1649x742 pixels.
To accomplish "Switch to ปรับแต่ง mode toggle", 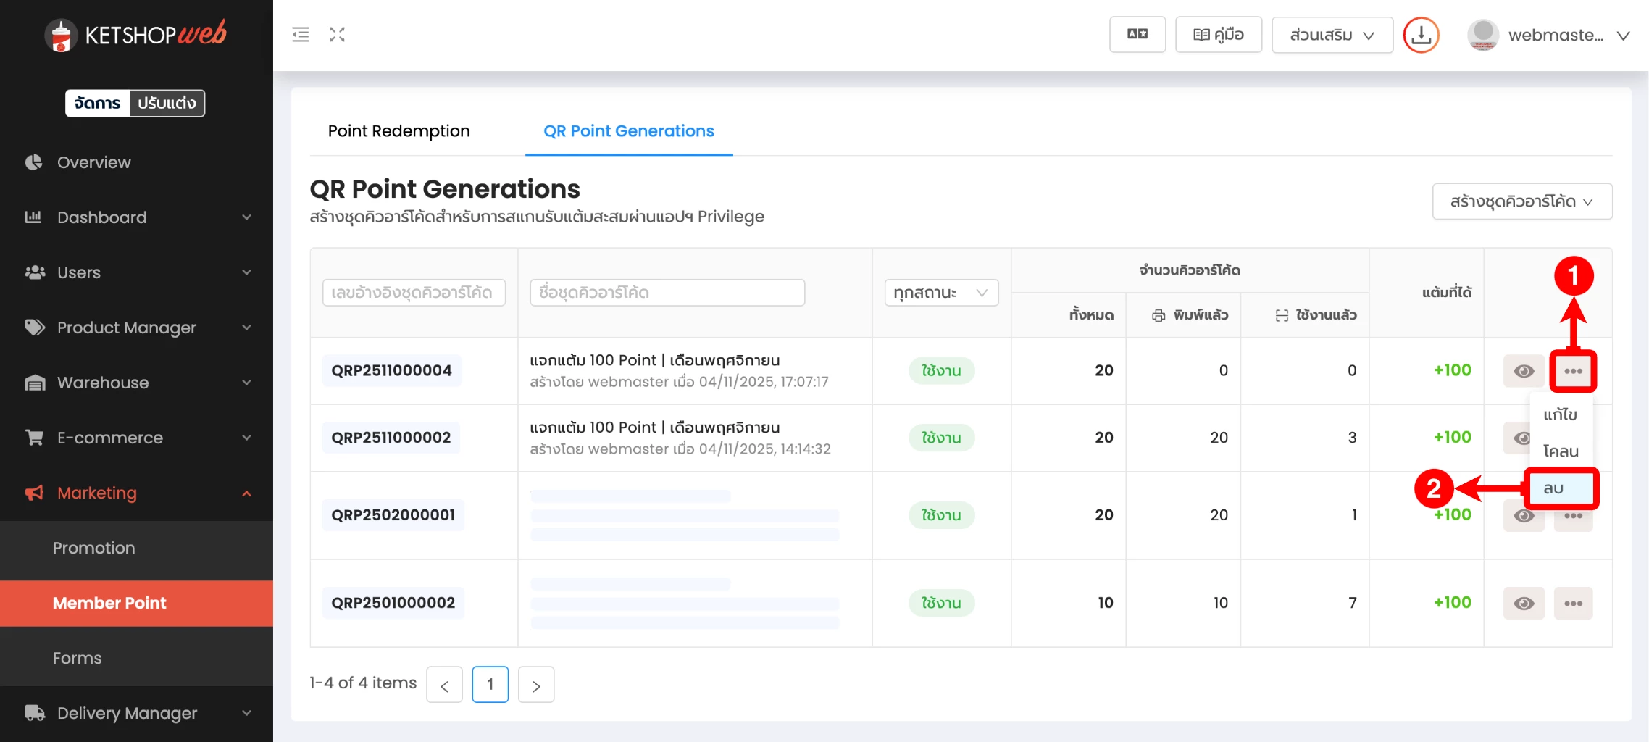I will 167,103.
